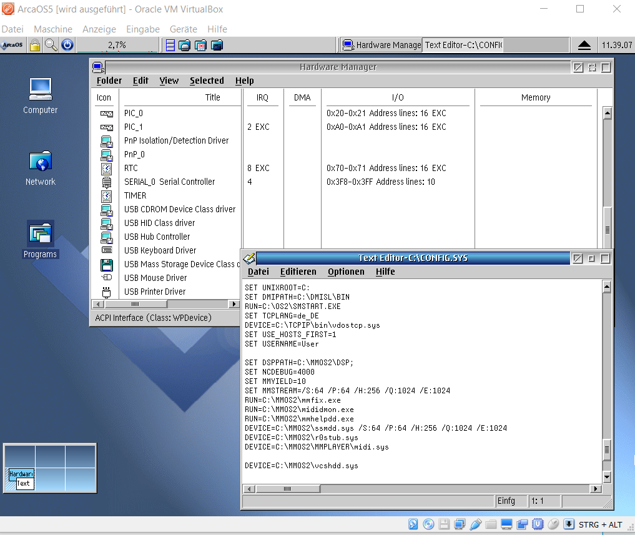
Task: Select the USB Mouse Driver icon
Action: click(x=107, y=278)
